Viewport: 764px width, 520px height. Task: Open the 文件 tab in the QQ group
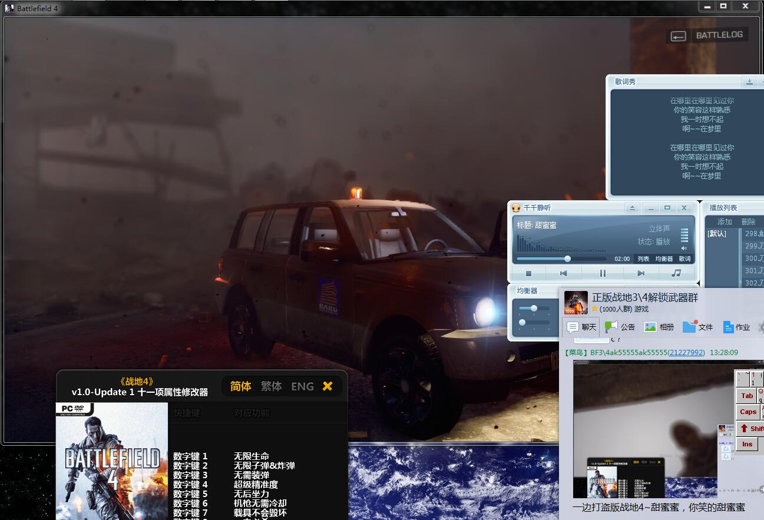coord(697,327)
